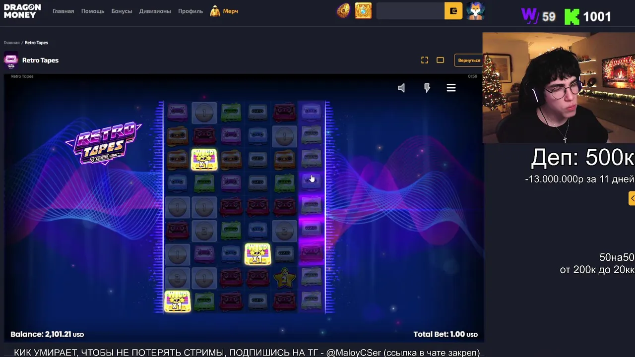Click the yellow hoodie Мерч icon

215,11
